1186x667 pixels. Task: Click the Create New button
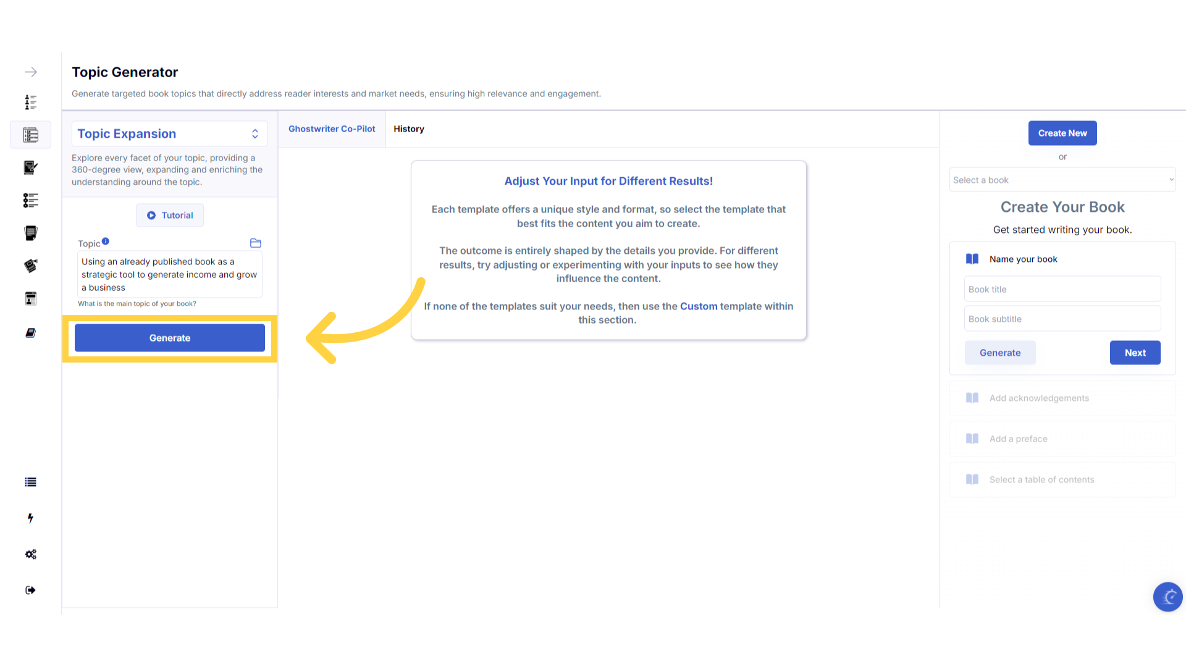tap(1062, 133)
